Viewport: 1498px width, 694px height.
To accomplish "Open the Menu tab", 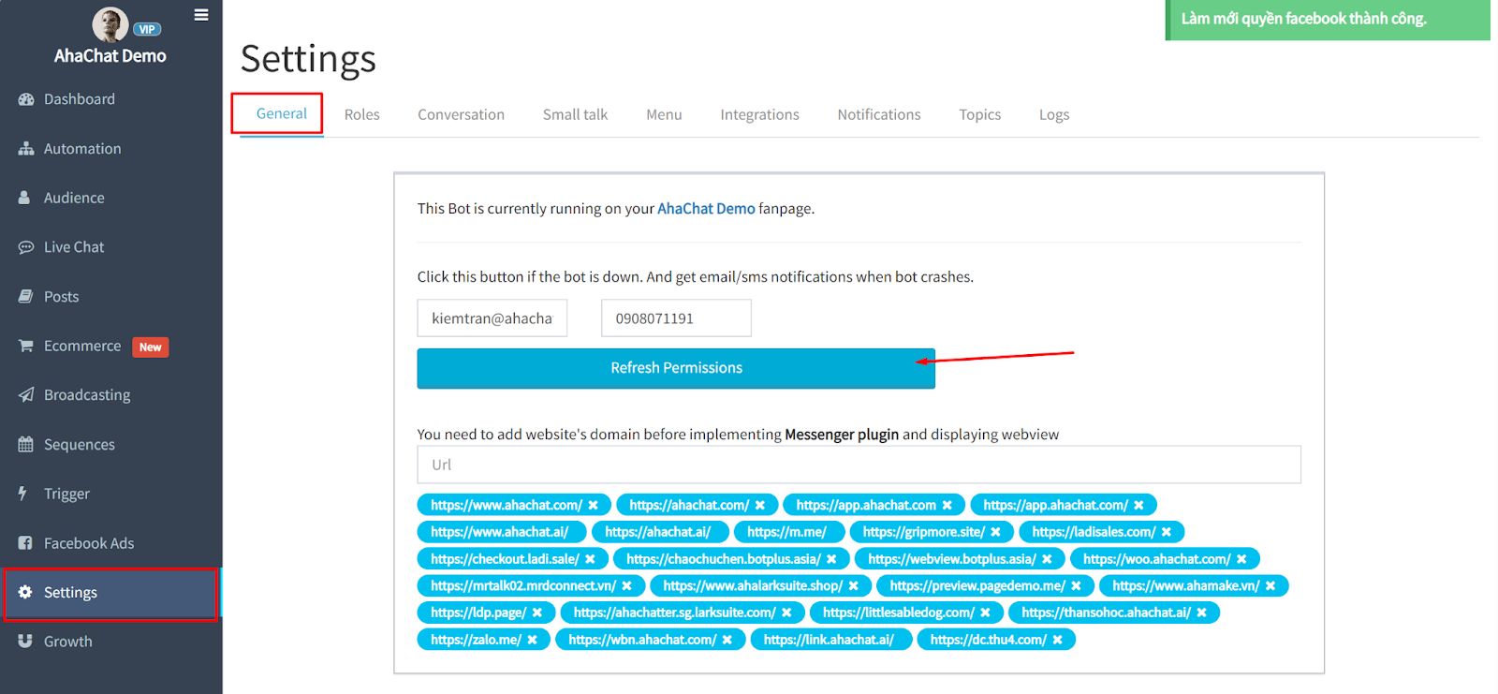I will [x=664, y=114].
